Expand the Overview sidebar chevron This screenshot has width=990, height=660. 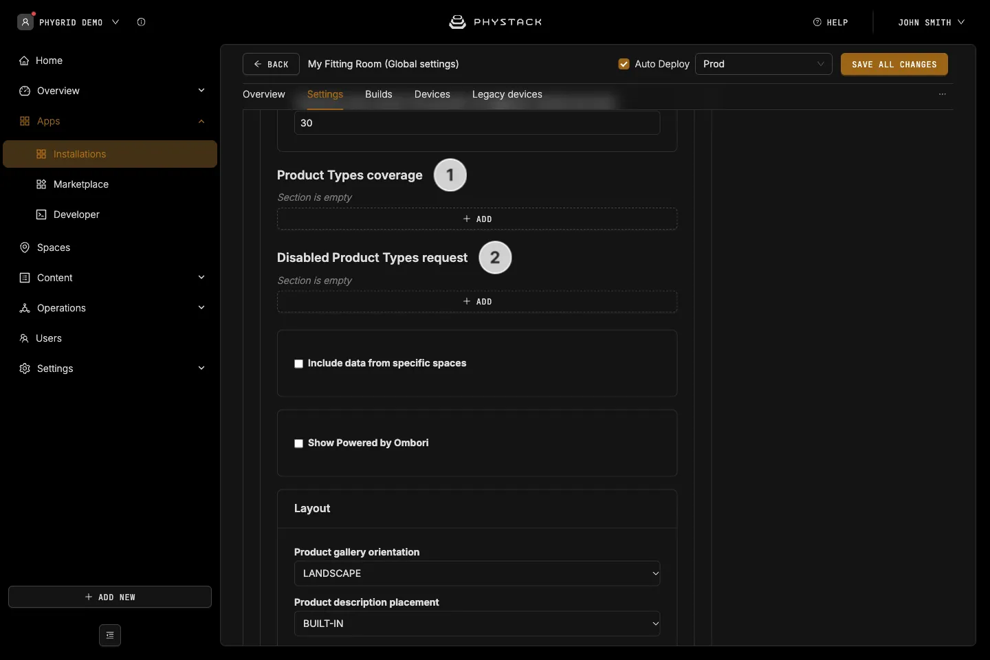pyautogui.click(x=201, y=91)
